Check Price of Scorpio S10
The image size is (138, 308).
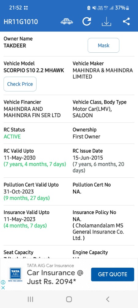coord(20,84)
